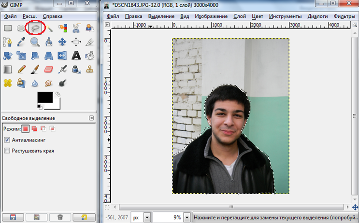Select the Blend gradient tool

[x=8, y=70]
